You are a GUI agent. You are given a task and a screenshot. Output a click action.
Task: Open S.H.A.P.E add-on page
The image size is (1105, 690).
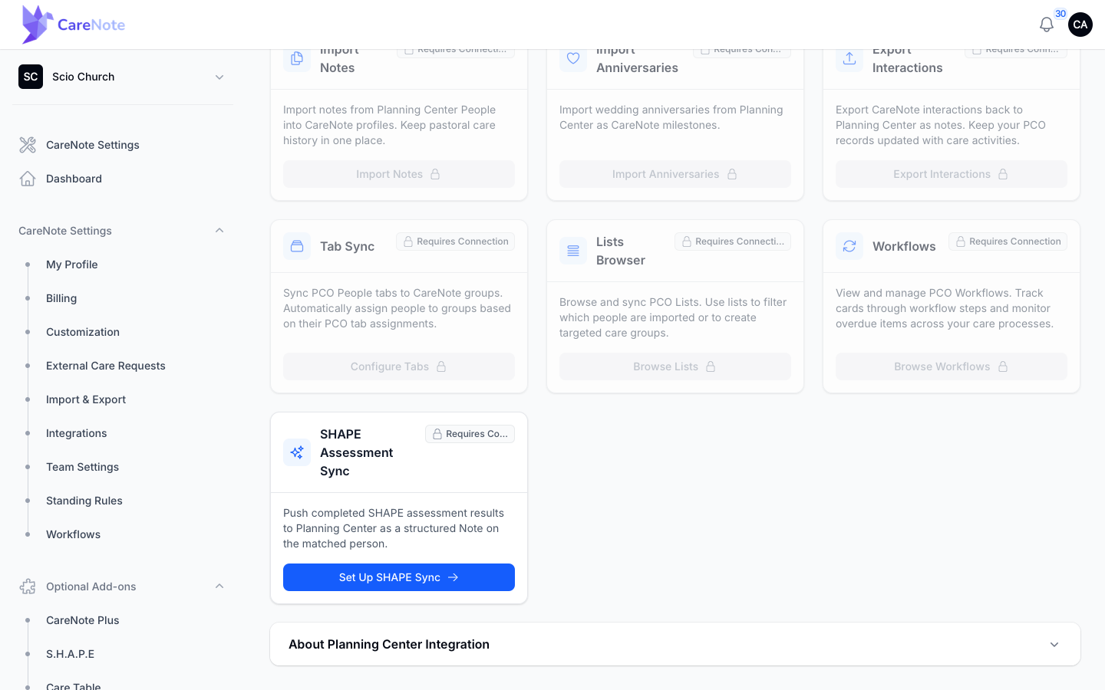click(71, 654)
